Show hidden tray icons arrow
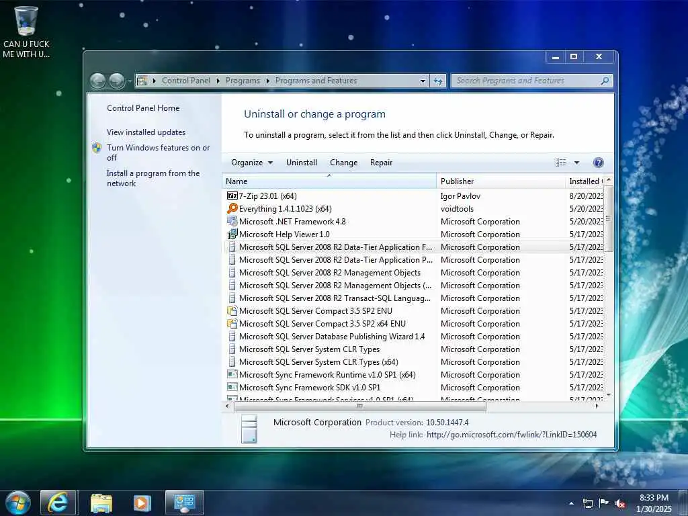Image resolution: width=688 pixels, height=516 pixels. [x=571, y=503]
